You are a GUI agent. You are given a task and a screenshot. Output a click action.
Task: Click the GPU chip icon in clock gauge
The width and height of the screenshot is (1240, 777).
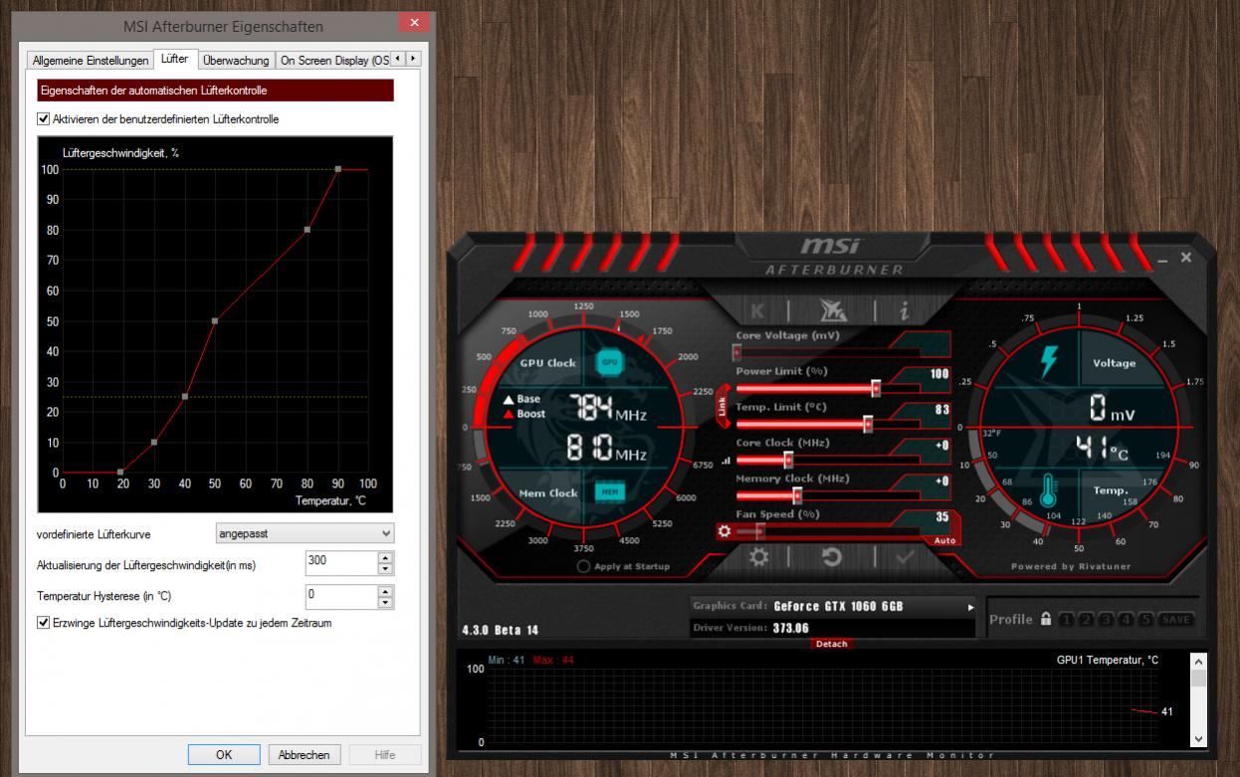point(610,363)
